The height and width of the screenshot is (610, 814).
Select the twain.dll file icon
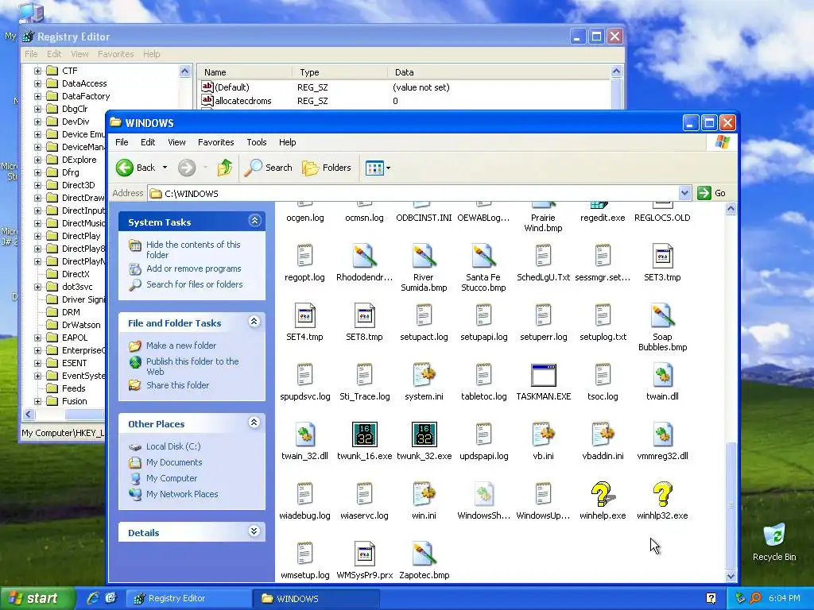pyautogui.click(x=662, y=375)
